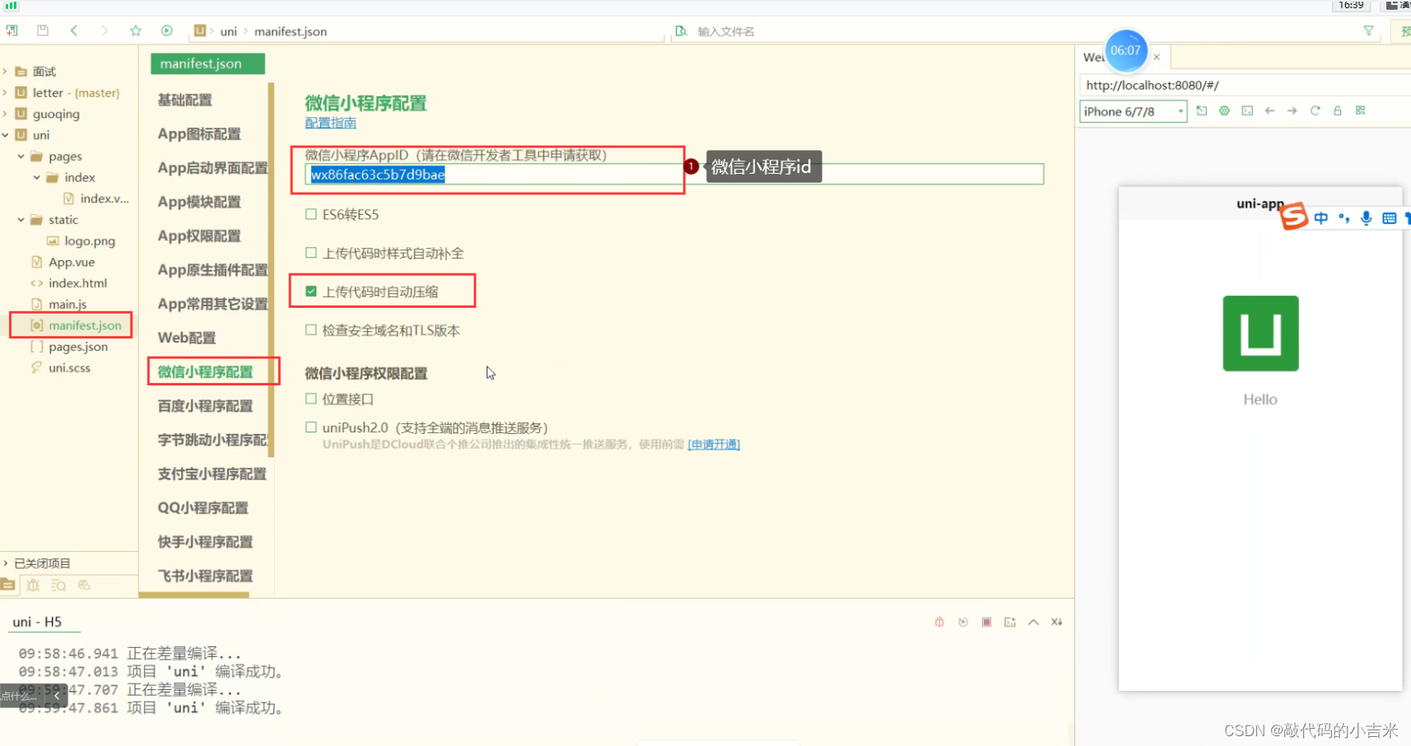Open 微信小程序配置 section
The image size is (1411, 746).
click(206, 371)
